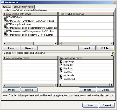Image resolution: width=117 pixels, height=110 pixels.
Task: Select the amaronline\Cookies row text
Action: click(31, 31)
